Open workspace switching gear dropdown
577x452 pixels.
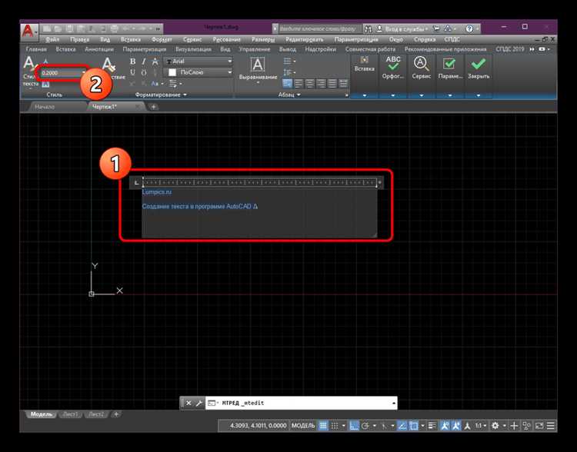(498, 426)
